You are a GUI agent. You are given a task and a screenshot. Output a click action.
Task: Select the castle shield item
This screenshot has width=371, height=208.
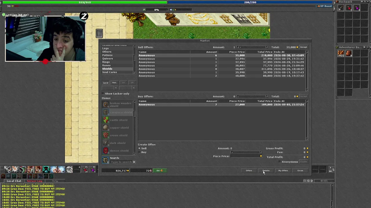117,120
